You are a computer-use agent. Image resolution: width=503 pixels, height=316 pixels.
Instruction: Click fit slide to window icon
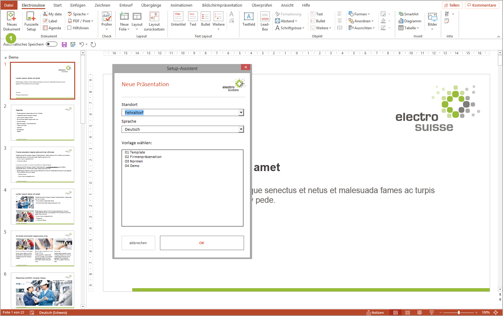click(x=496, y=312)
